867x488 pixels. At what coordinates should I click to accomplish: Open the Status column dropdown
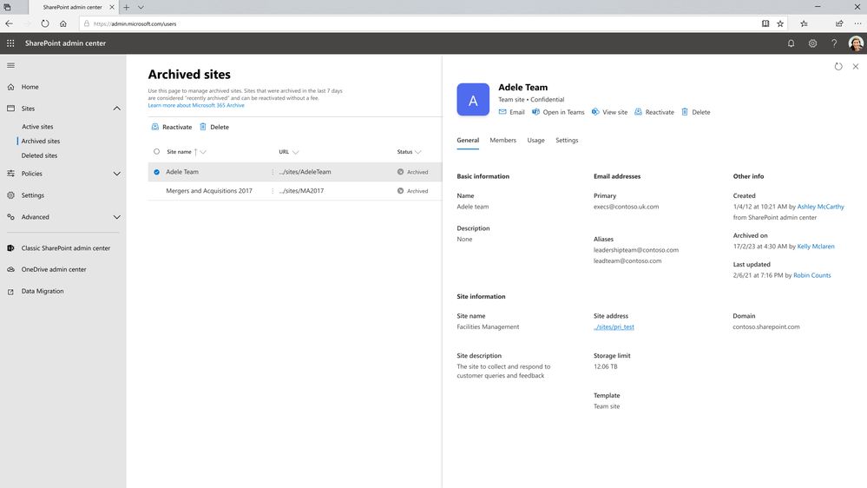[x=418, y=152]
